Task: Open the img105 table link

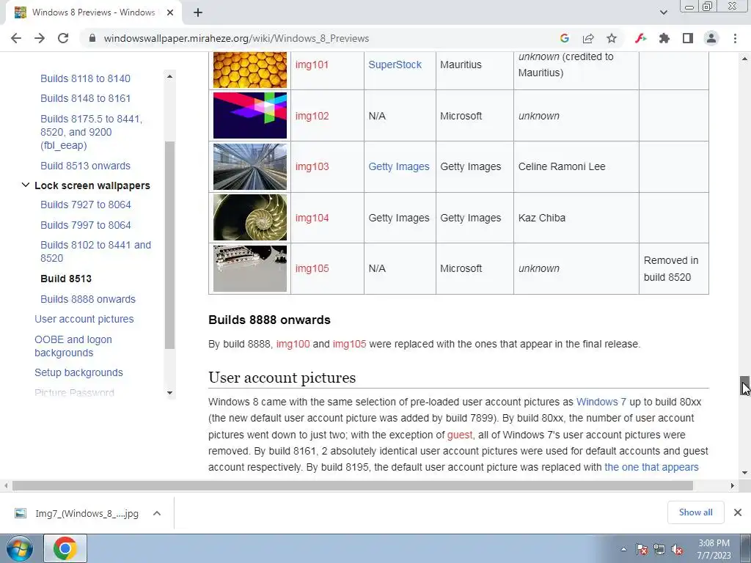Action: coord(312,268)
